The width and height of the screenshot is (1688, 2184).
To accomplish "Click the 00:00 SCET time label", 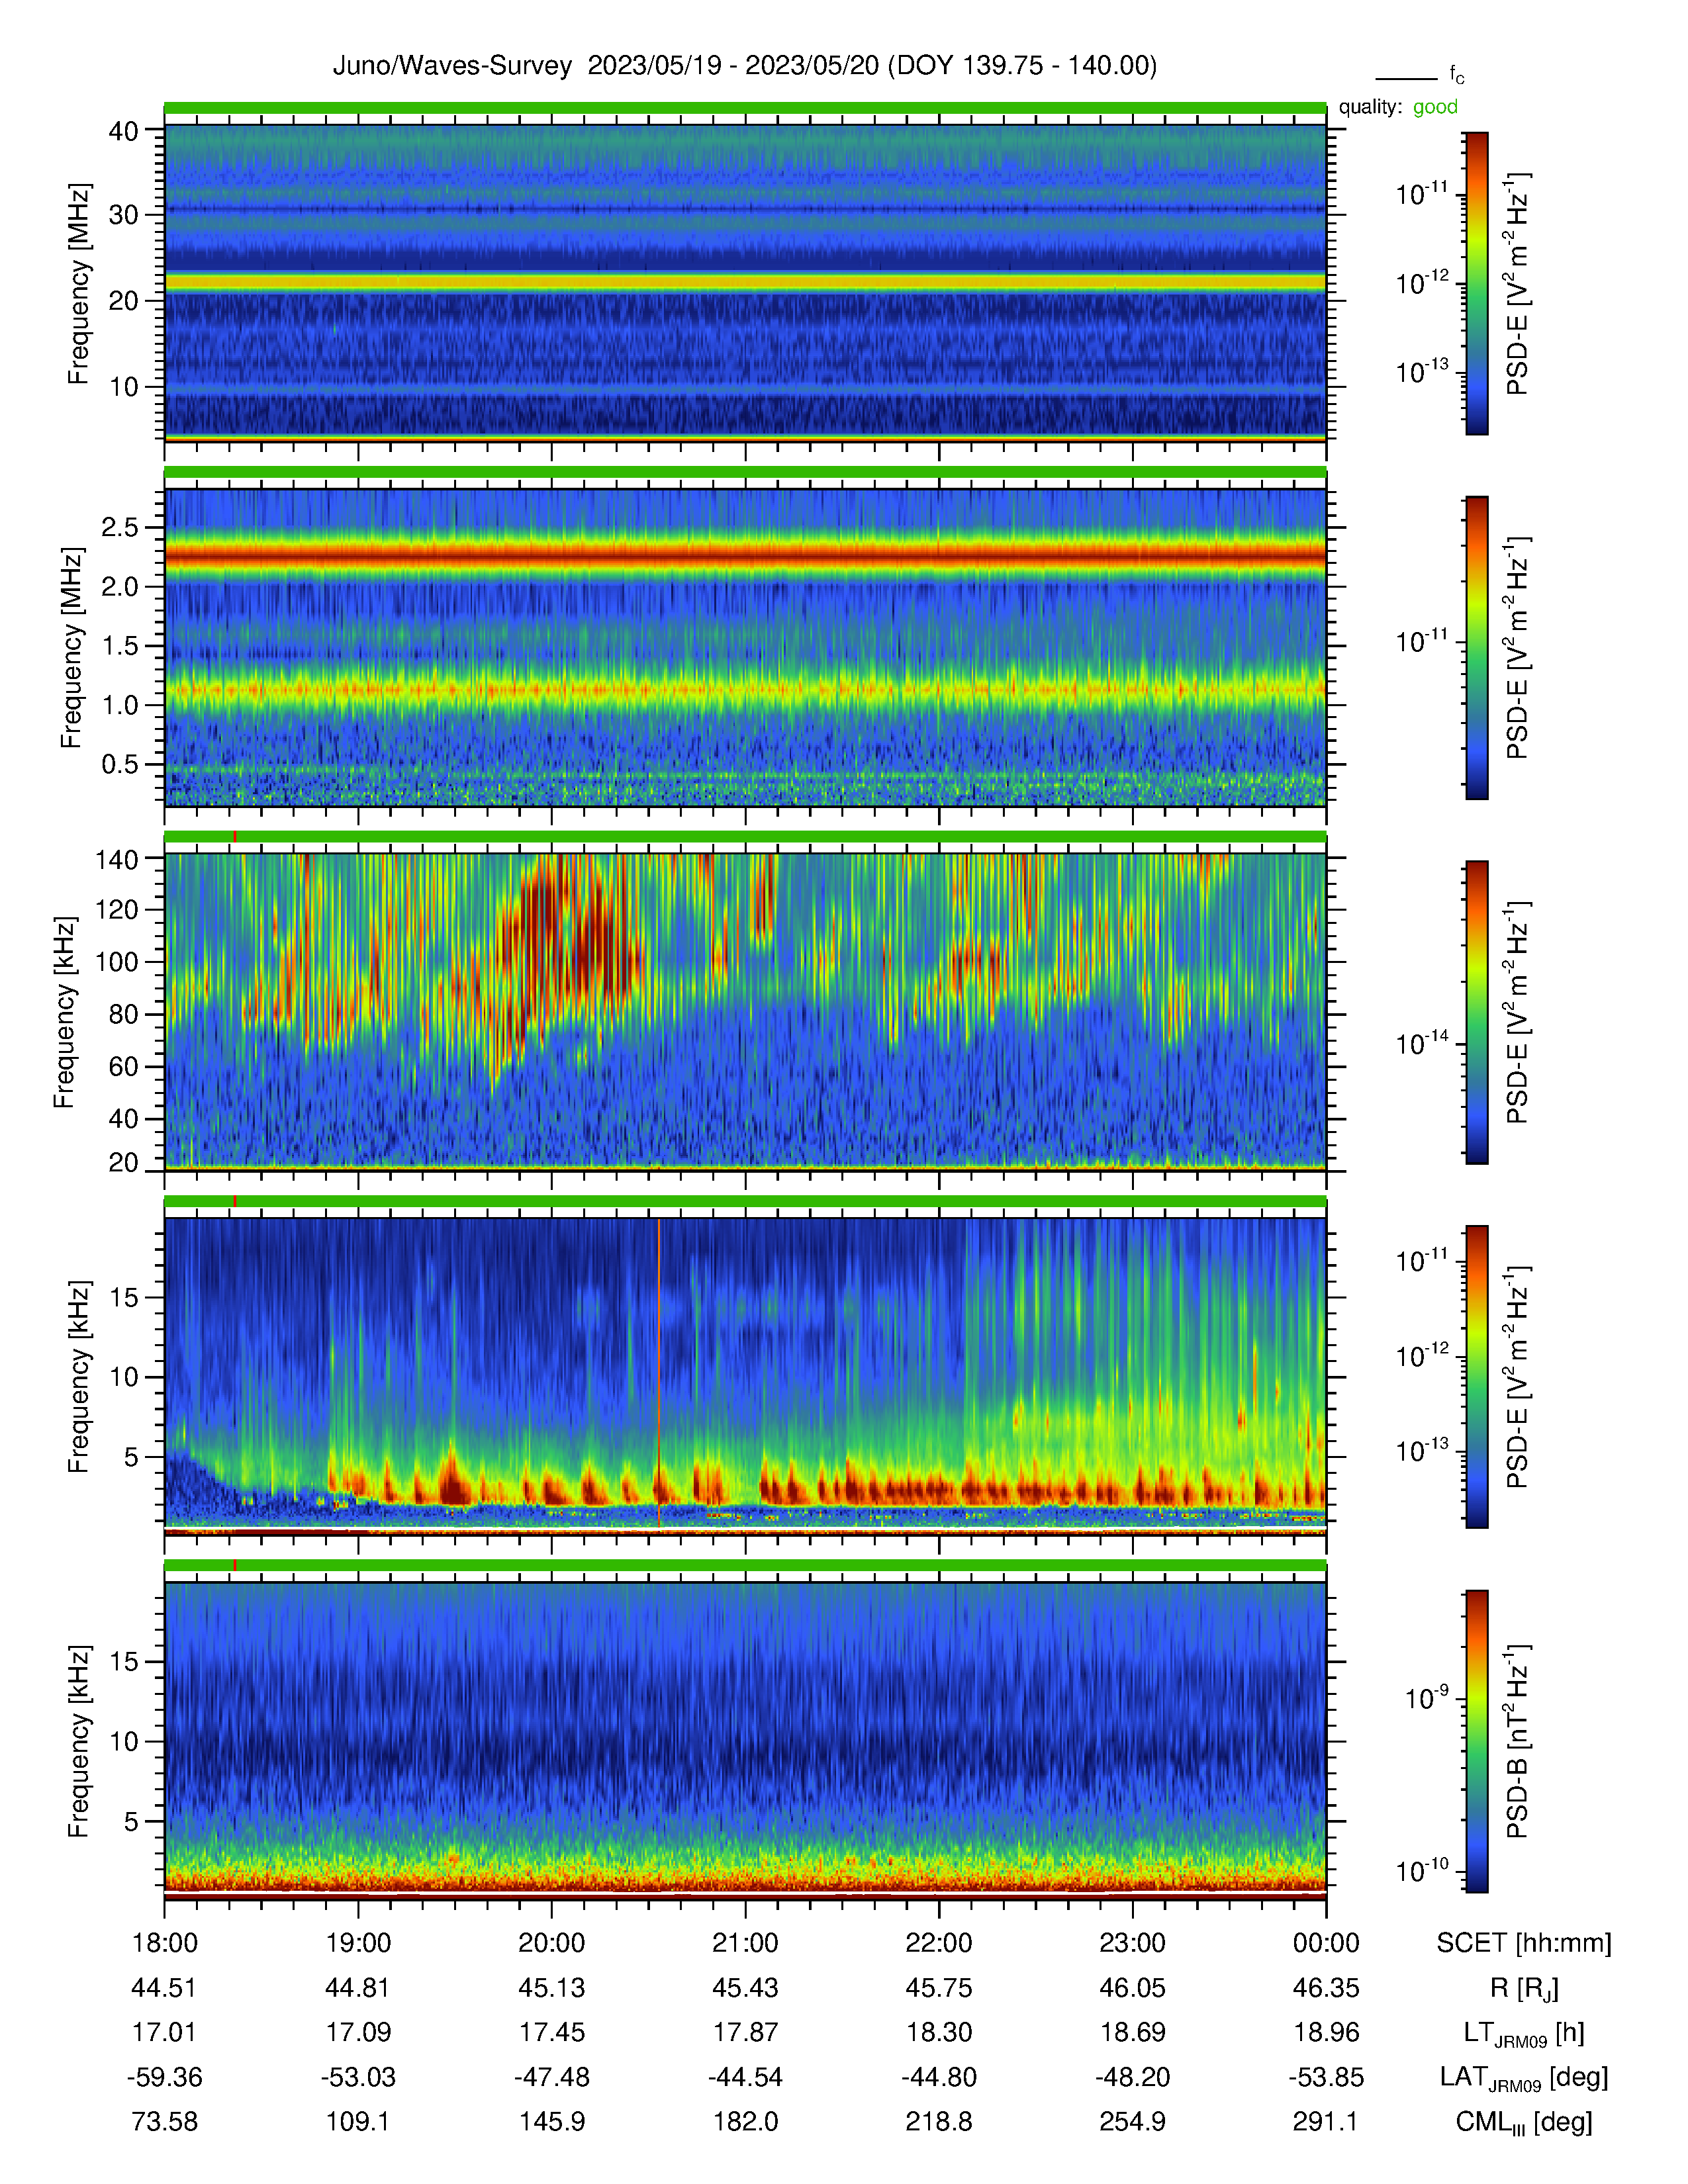I will pos(1326,1943).
